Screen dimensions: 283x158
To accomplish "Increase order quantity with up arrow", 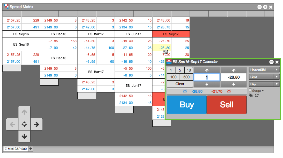I will pos(207,70).
